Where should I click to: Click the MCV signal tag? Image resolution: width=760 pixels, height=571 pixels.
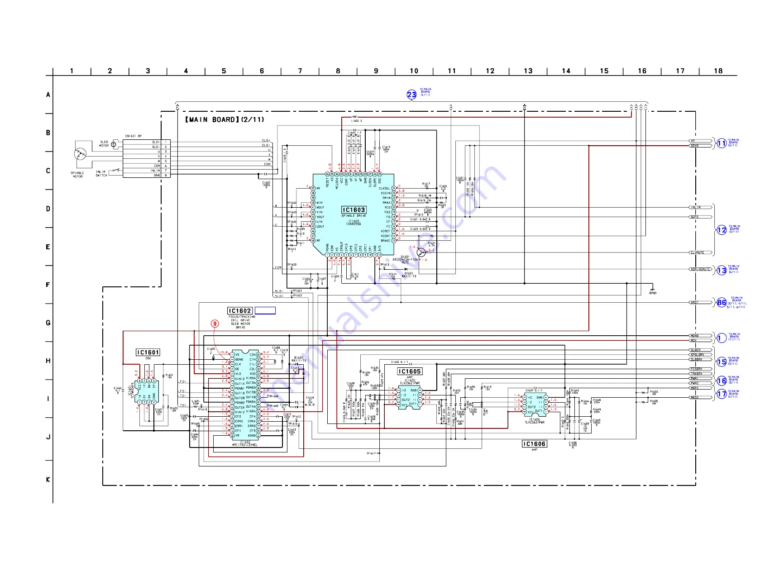click(x=700, y=340)
